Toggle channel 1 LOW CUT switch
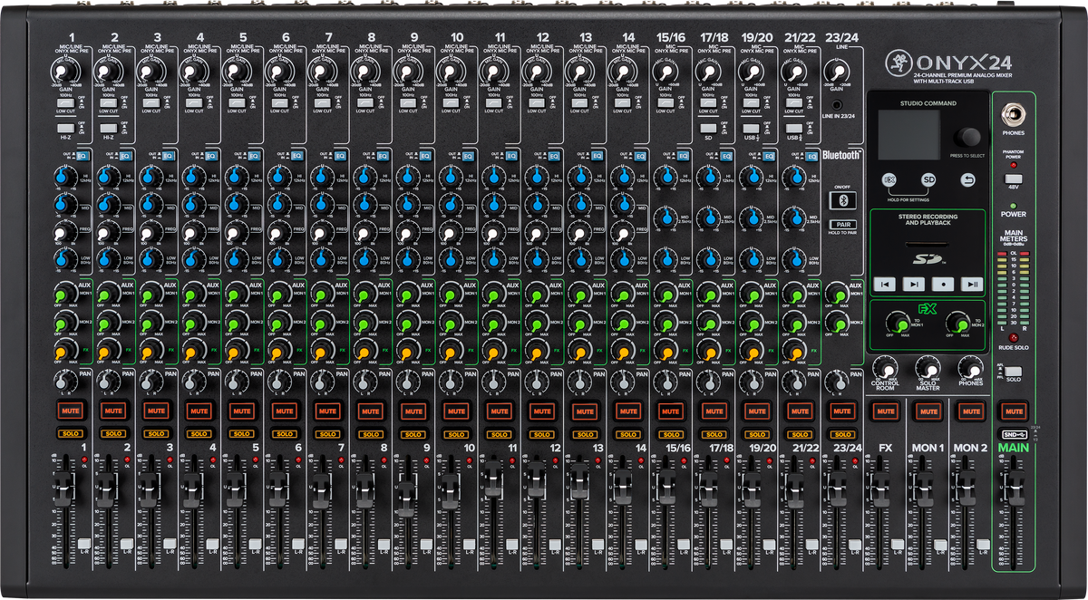This screenshot has width=1088, height=600. [65, 102]
